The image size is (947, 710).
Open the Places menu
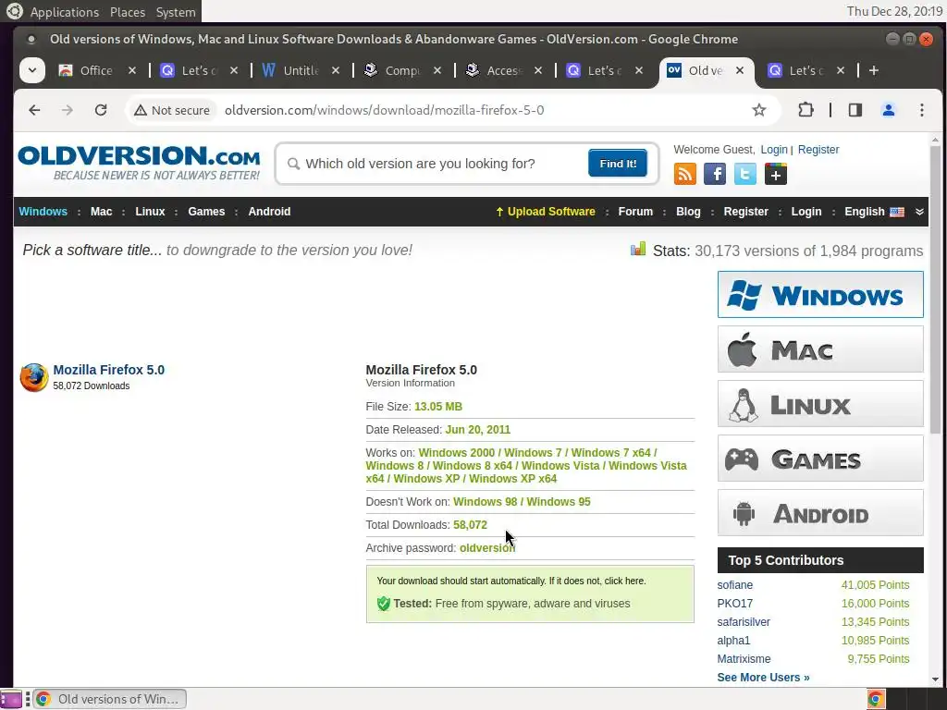click(x=128, y=12)
